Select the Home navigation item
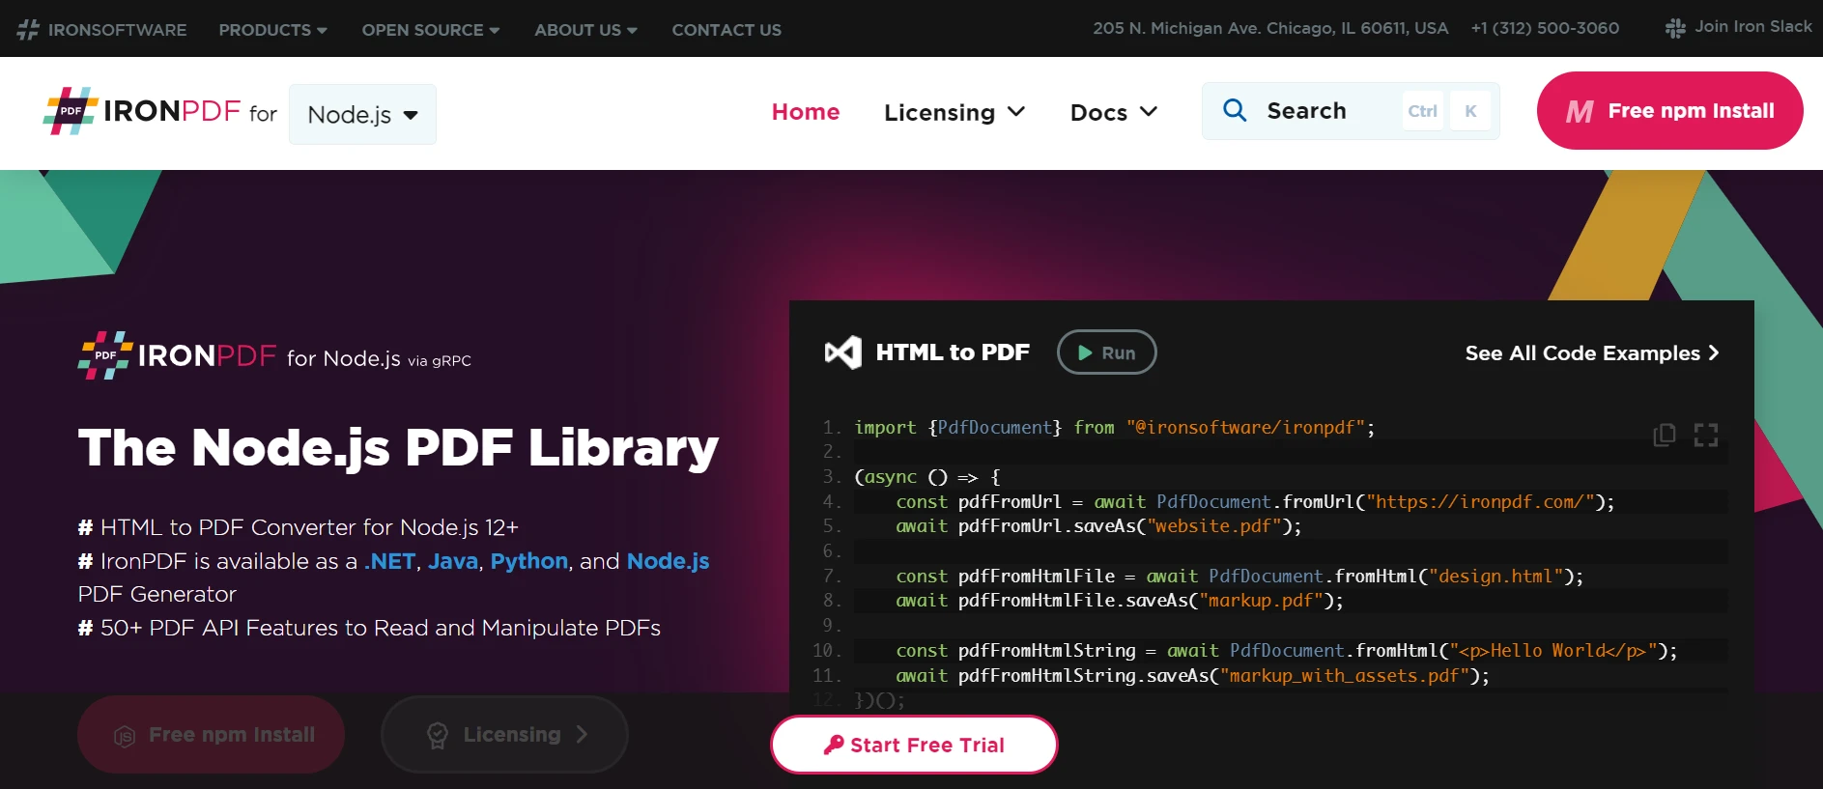 tap(806, 112)
